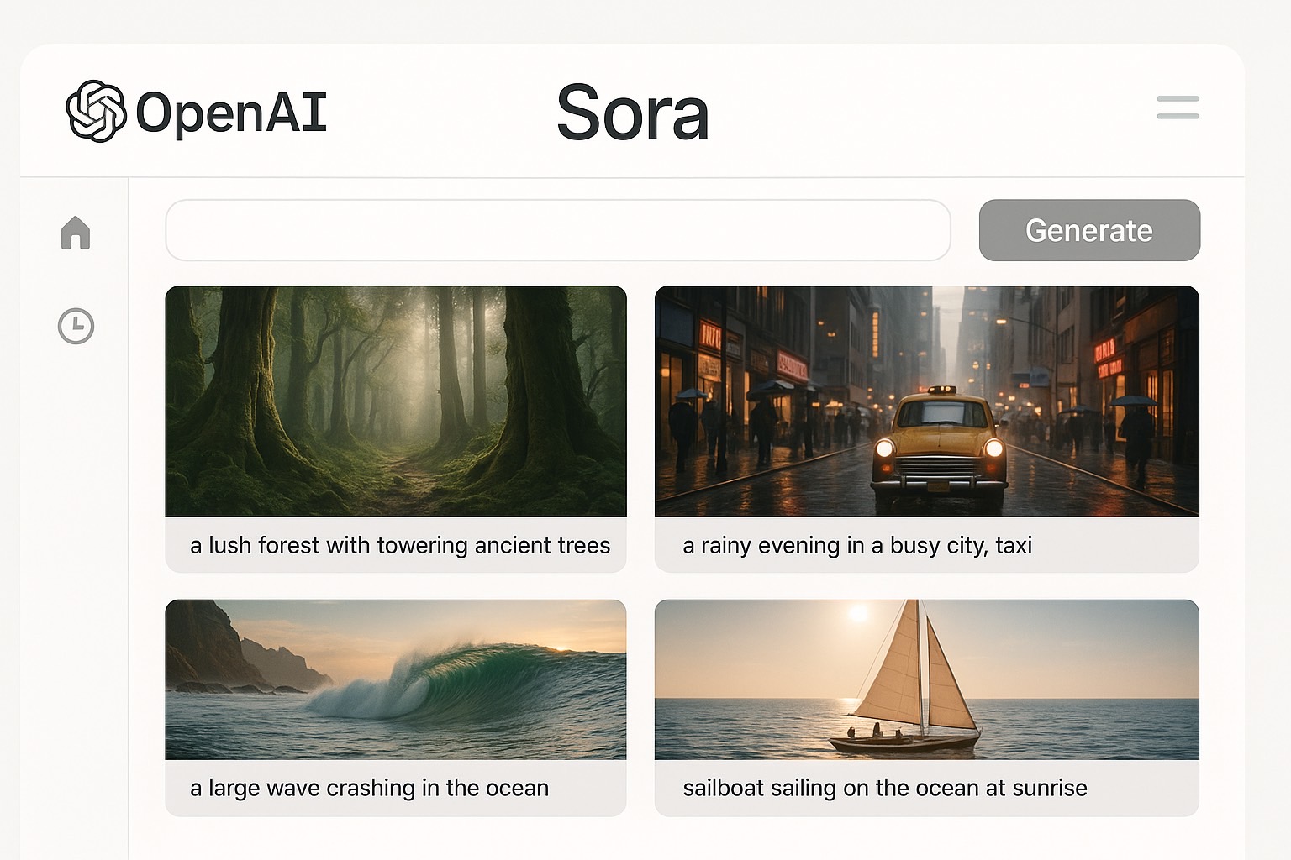The width and height of the screenshot is (1291, 860).
Task: Select the large wave crashing thumbnail
Action: 395,679
